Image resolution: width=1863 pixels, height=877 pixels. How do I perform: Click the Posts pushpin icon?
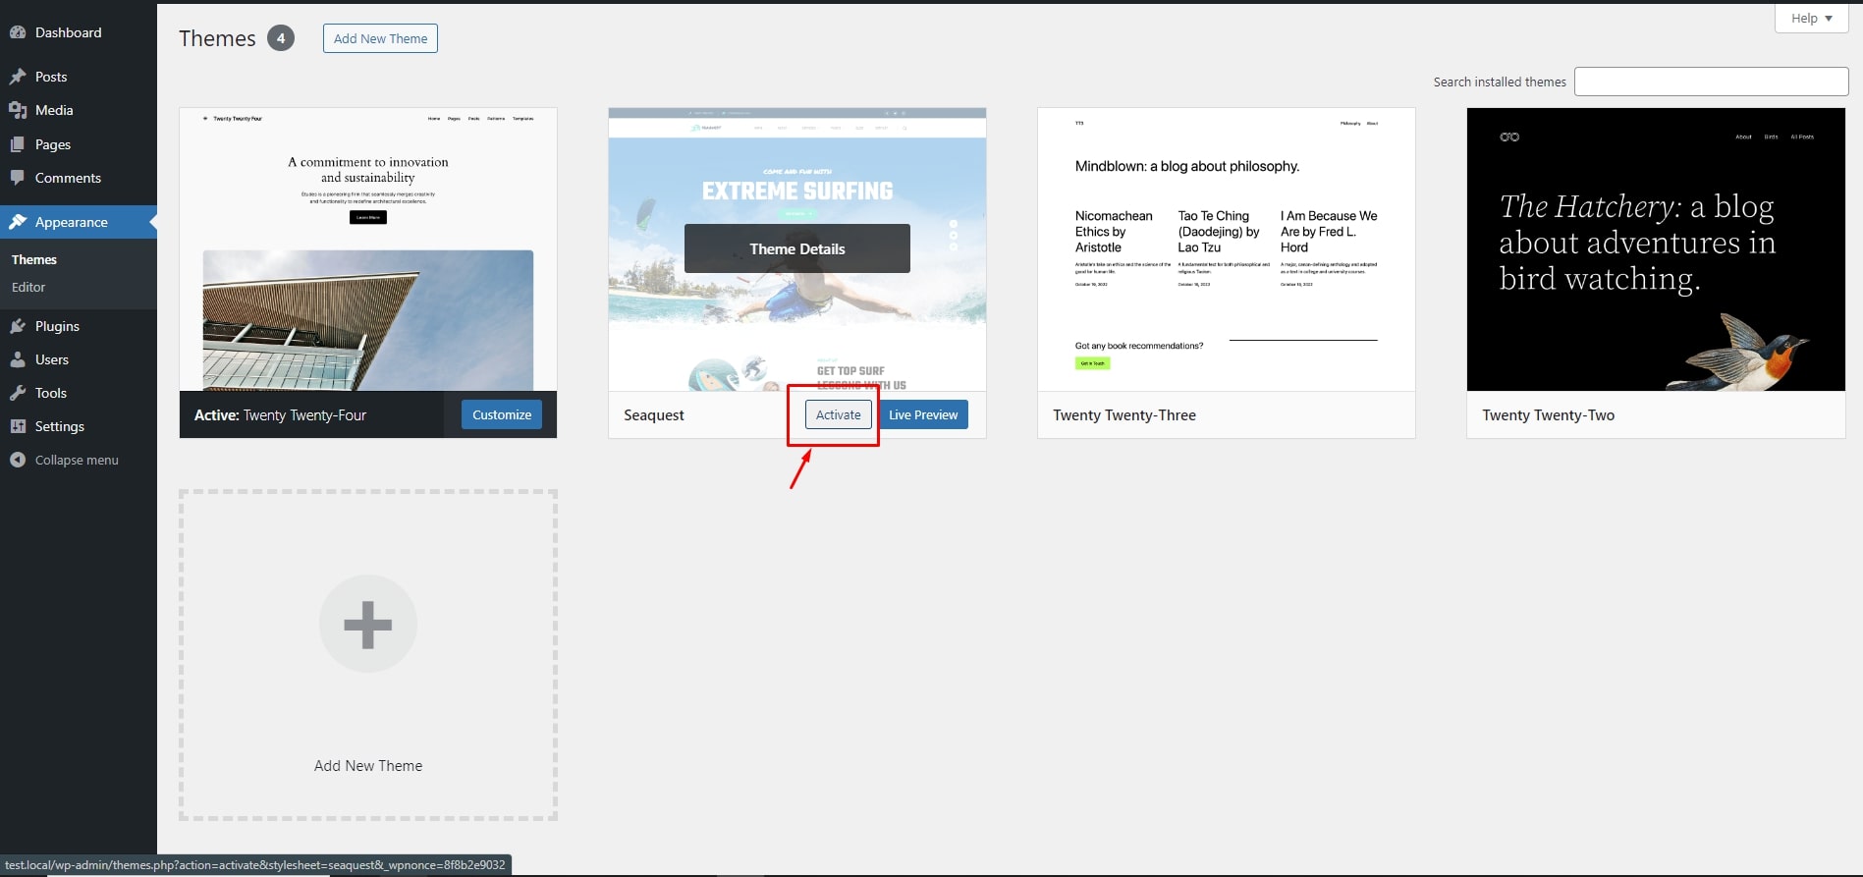18,77
